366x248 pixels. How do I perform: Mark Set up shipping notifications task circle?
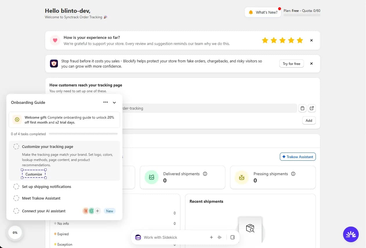[x=16, y=187]
